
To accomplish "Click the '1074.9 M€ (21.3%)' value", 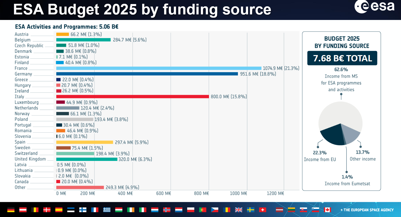I will click(281, 68).
